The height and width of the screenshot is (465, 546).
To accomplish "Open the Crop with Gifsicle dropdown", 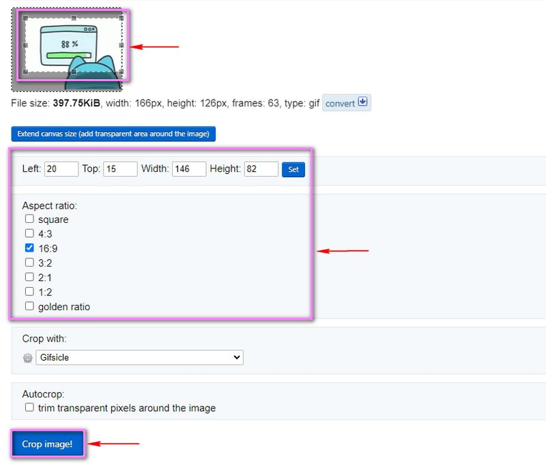I will tap(139, 357).
